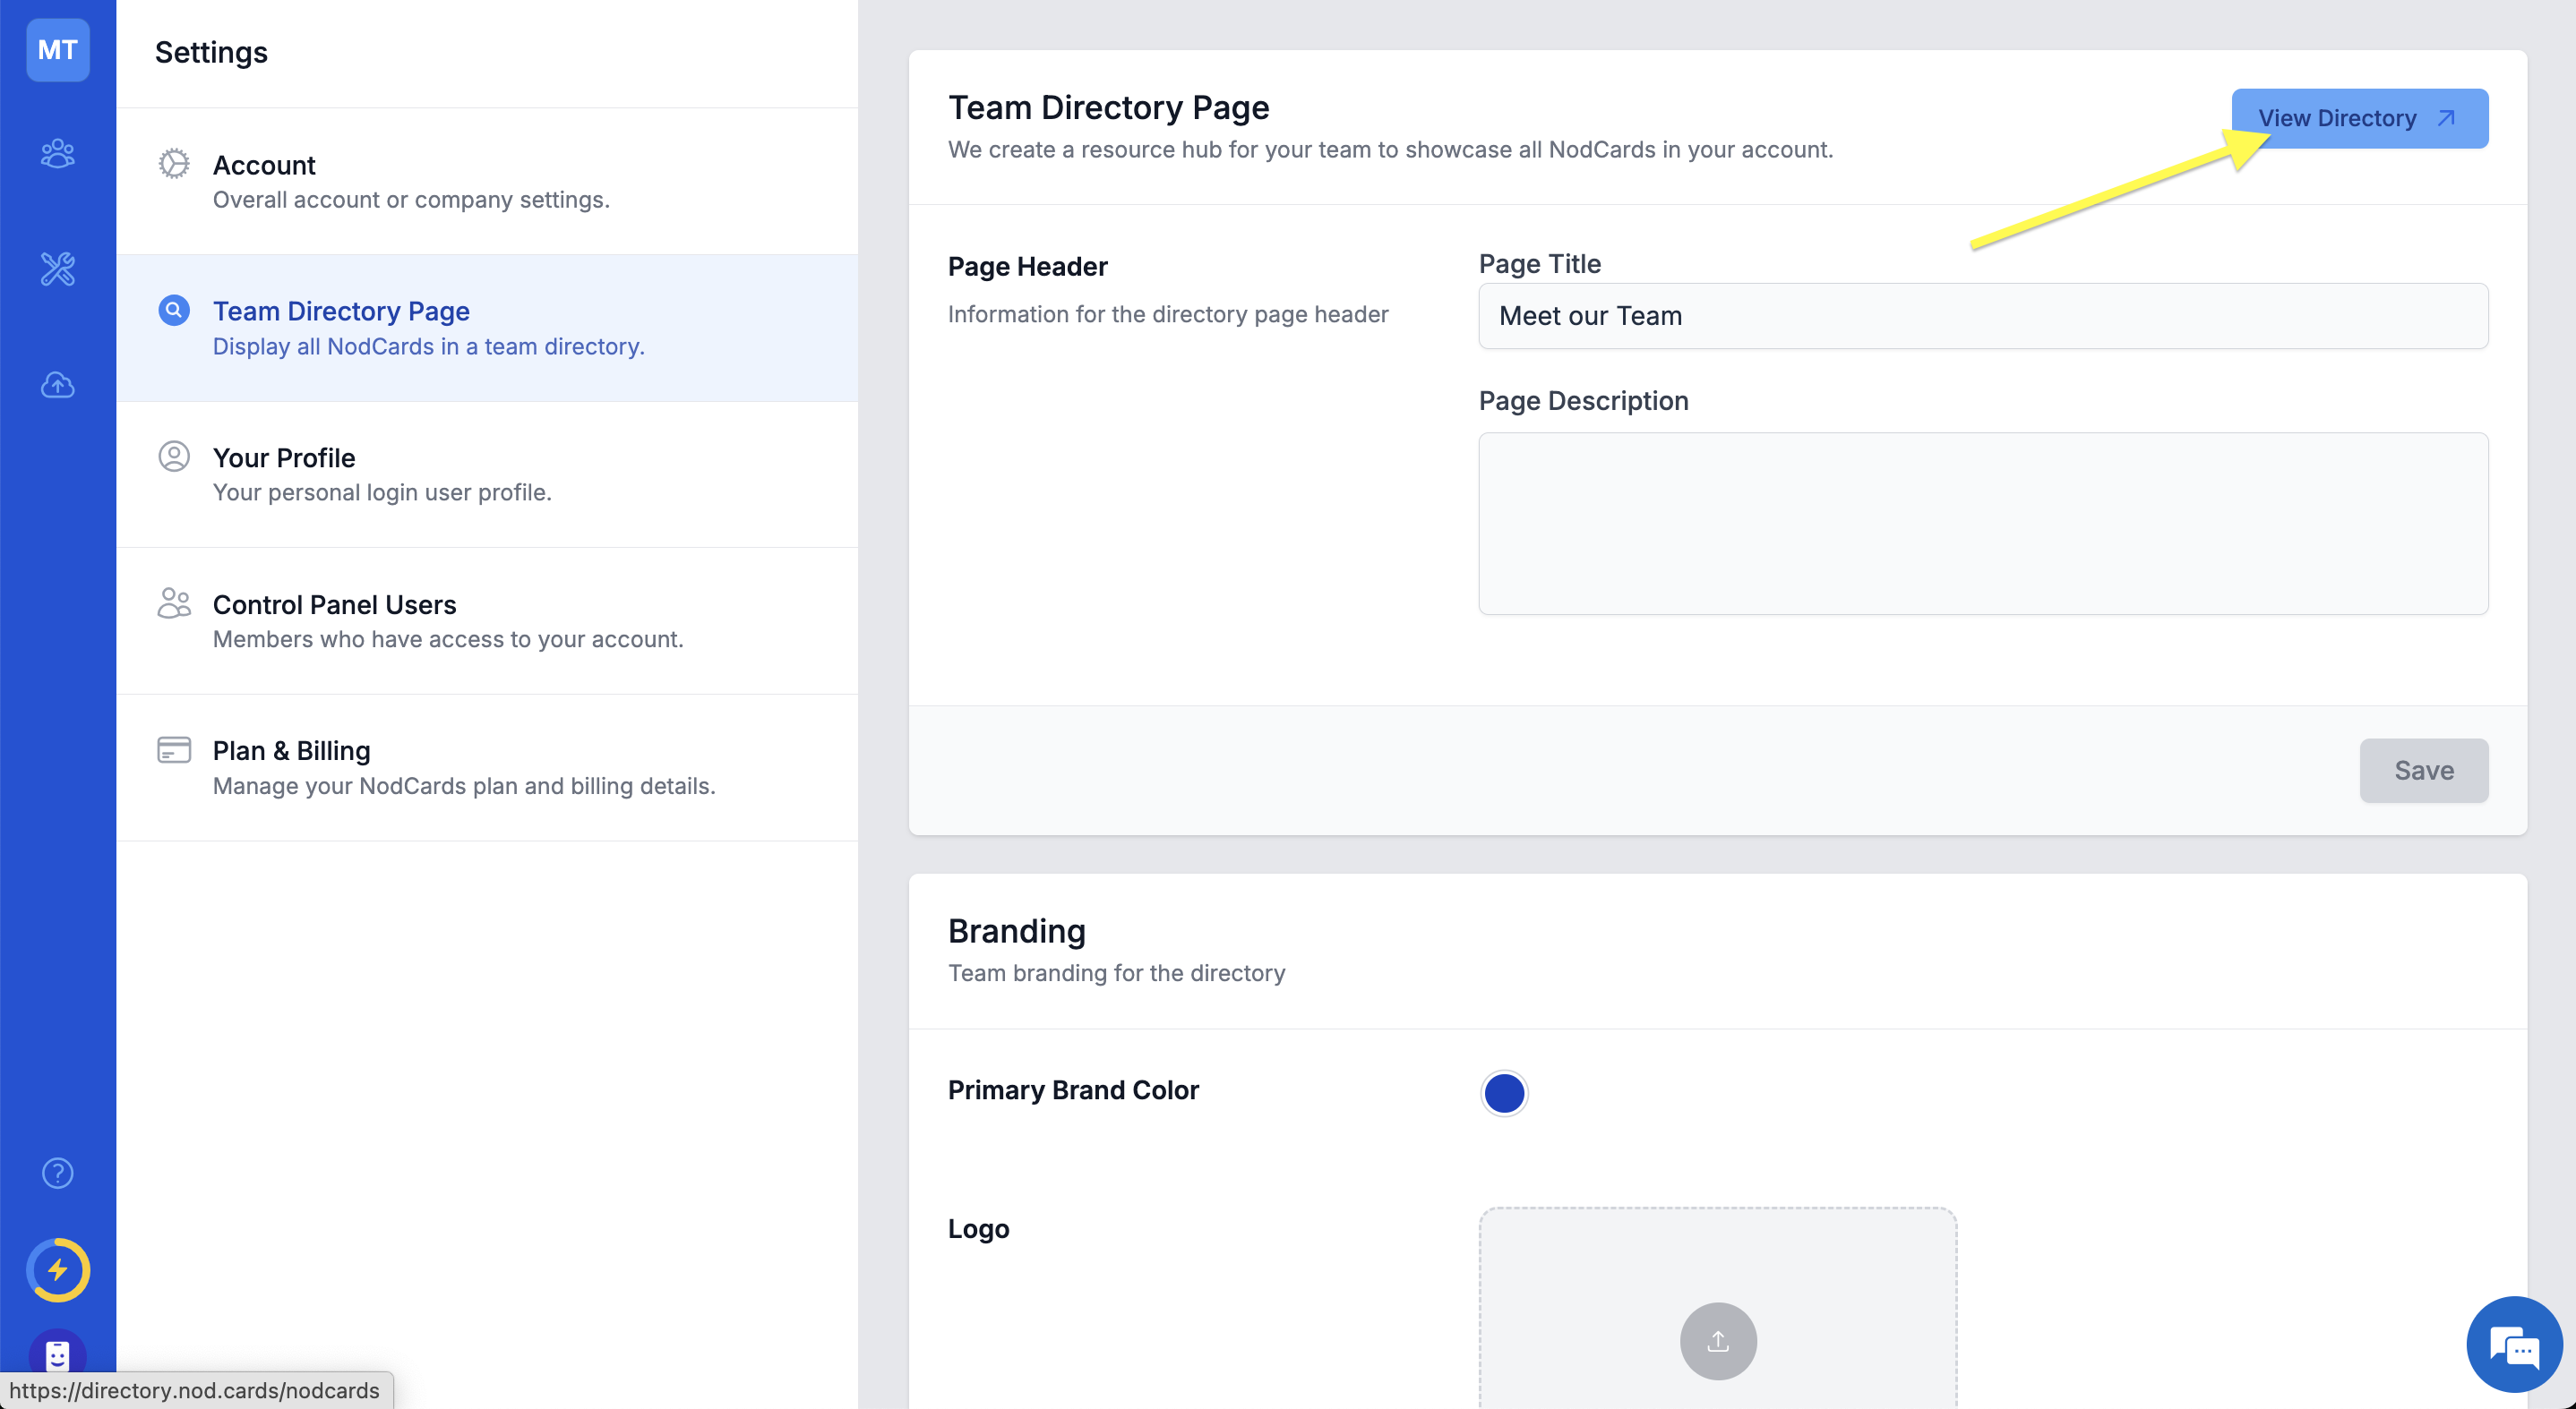This screenshot has width=2576, height=1409.
Task: Click the logo upload arrow icon
Action: pos(1717,1341)
